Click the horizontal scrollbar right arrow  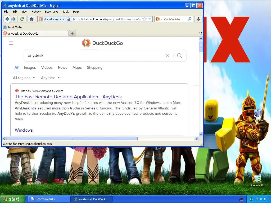click(196, 139)
